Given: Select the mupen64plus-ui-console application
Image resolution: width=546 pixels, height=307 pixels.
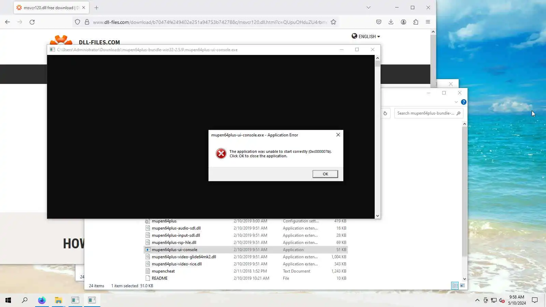Looking at the screenshot, I should click(x=246, y=250).
